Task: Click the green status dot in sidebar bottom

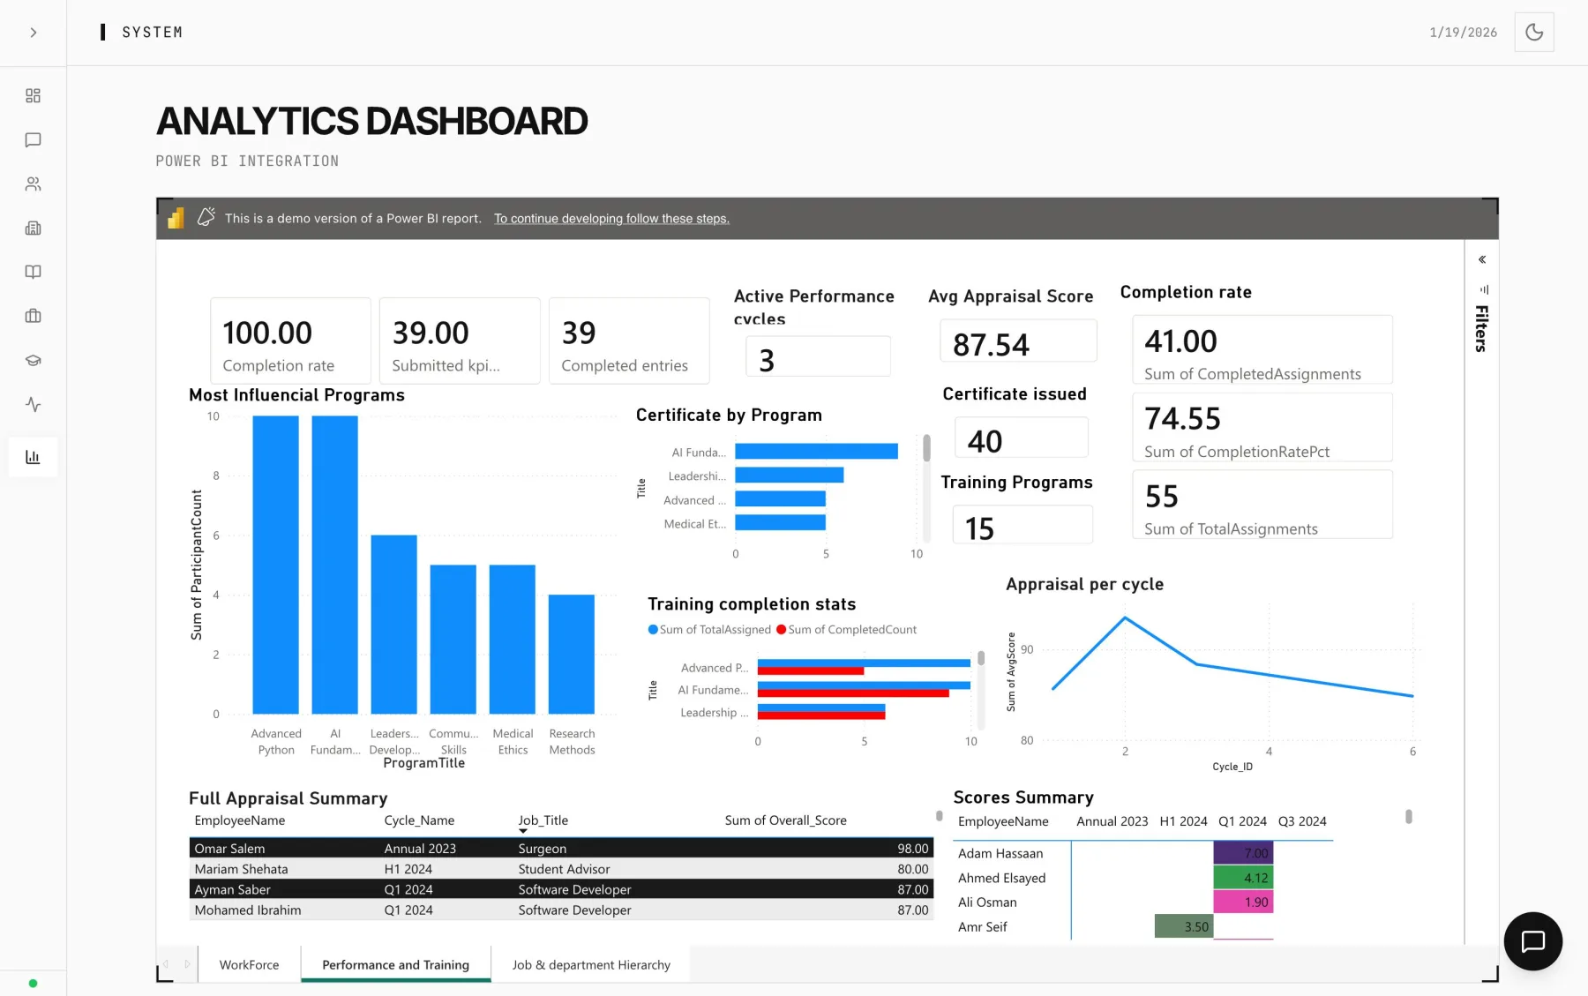Action: [x=33, y=983]
